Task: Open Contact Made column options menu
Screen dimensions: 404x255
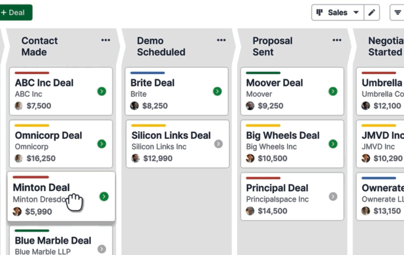Action: tap(106, 40)
